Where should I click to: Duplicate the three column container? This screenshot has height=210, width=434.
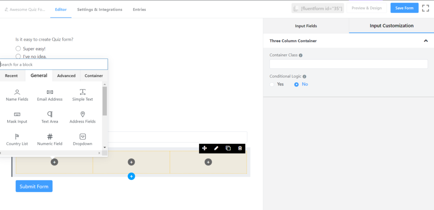[228, 148]
